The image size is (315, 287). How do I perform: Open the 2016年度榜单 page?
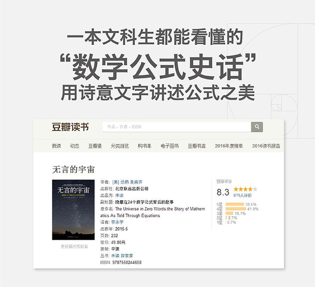[229, 146]
